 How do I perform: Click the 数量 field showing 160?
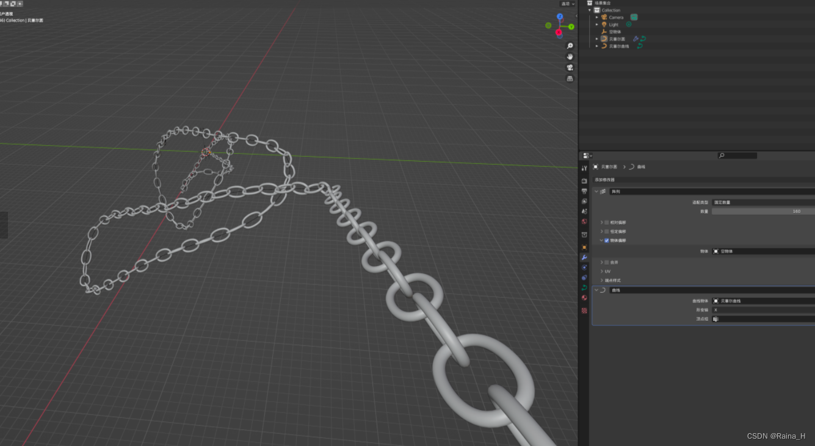tap(763, 211)
